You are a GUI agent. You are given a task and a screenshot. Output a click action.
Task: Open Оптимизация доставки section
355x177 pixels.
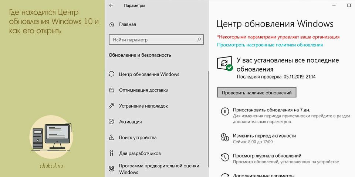coord(143,90)
